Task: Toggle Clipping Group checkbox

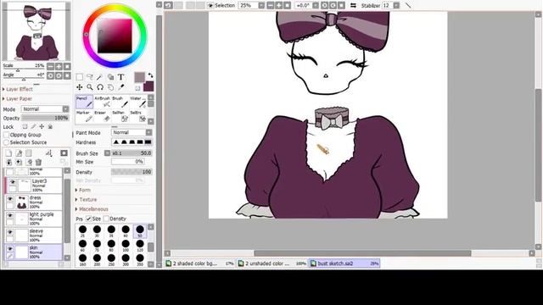Action: point(6,135)
